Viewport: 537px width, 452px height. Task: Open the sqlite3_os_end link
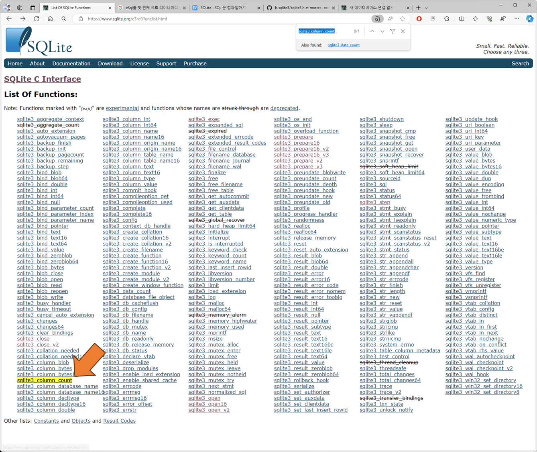293,119
